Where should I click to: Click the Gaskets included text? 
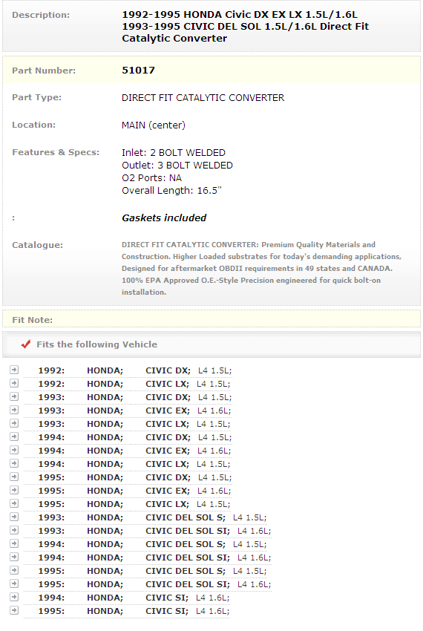tap(164, 218)
